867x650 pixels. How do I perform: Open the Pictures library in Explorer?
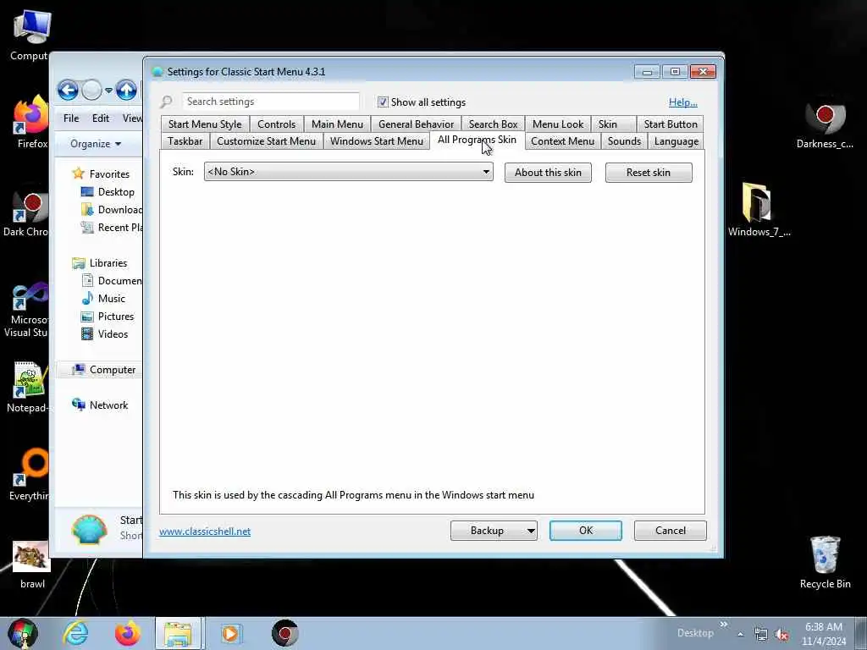tap(108, 317)
